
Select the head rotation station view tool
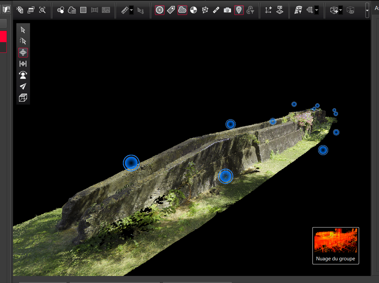23,75
